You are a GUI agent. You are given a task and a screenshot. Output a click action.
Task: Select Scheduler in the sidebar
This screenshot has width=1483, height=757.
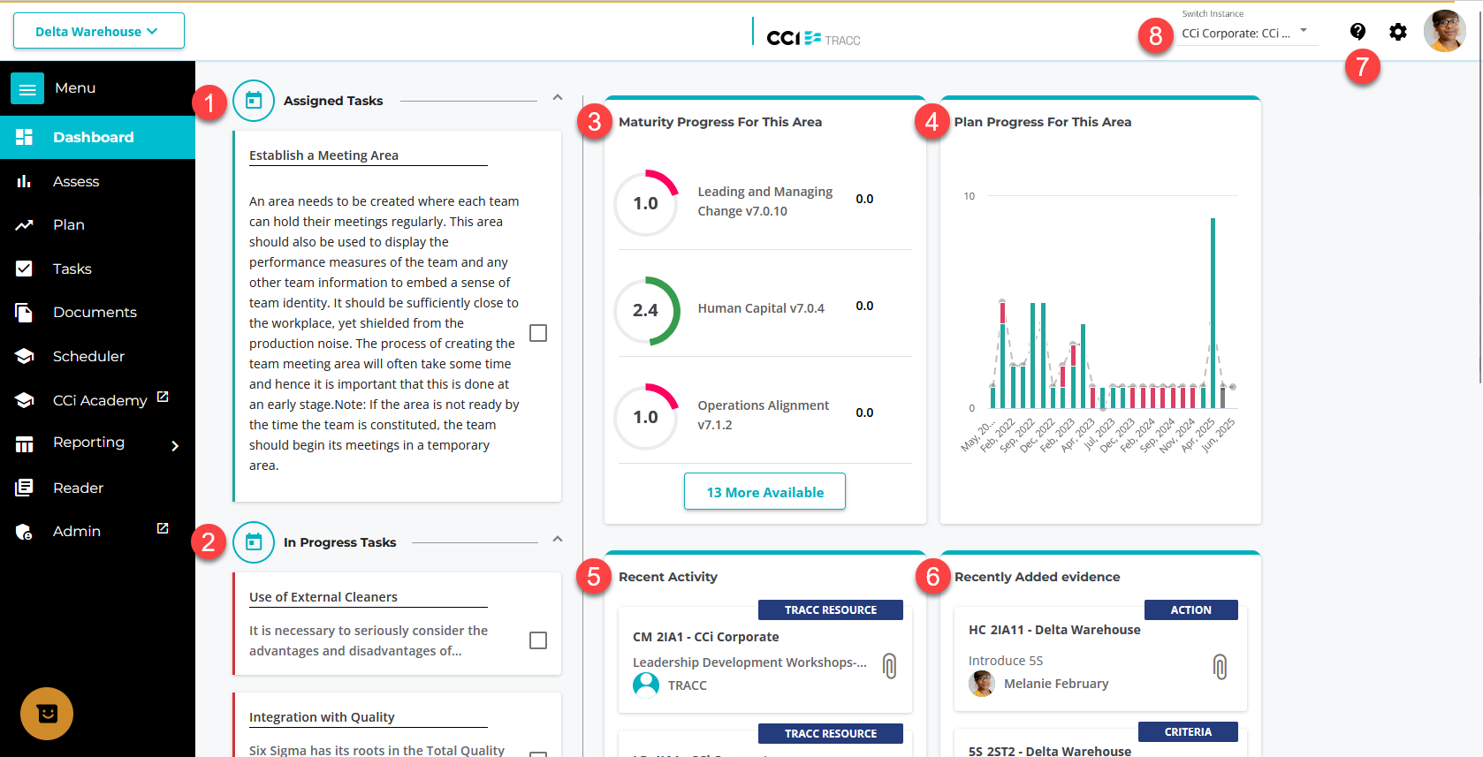click(97, 356)
